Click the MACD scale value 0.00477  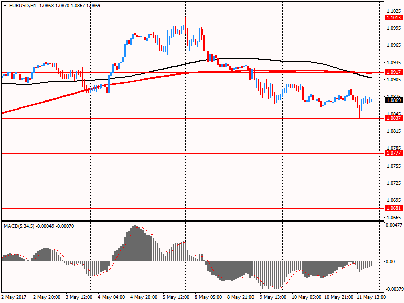[394, 225]
